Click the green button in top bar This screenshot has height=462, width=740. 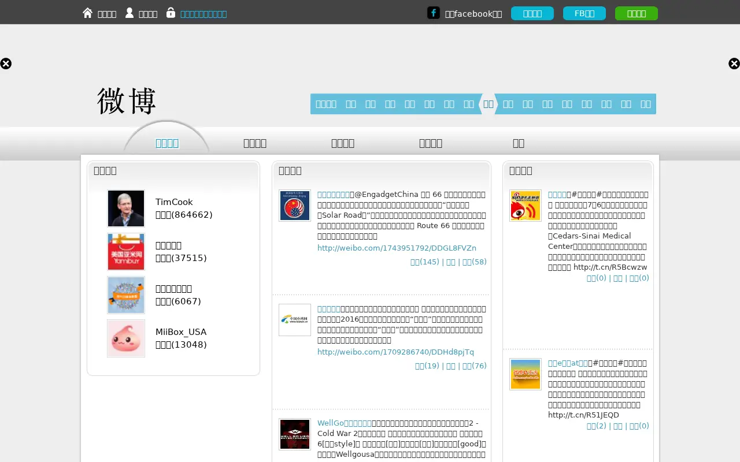pos(637,13)
